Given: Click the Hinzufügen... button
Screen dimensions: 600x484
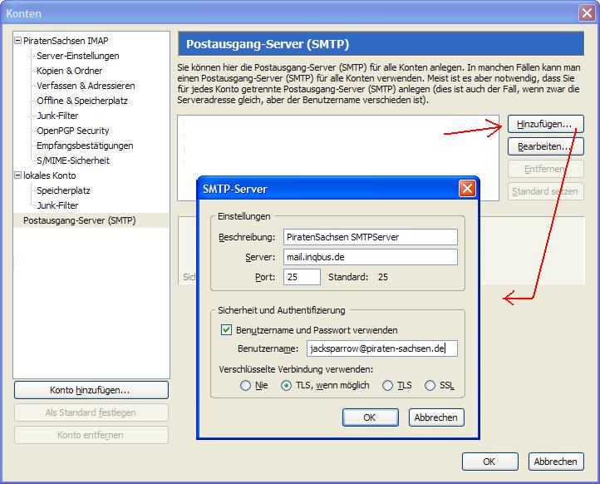Looking at the screenshot, I should coord(544,124).
